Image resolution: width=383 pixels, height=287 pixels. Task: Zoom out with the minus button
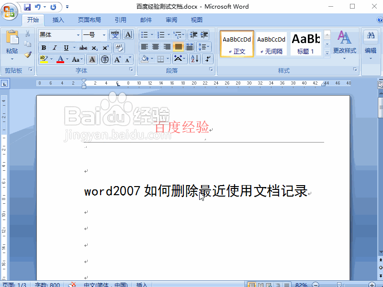coord(315,285)
